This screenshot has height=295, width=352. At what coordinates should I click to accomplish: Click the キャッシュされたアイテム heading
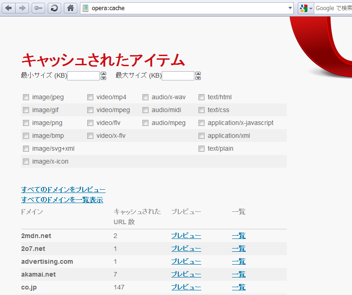point(103,60)
